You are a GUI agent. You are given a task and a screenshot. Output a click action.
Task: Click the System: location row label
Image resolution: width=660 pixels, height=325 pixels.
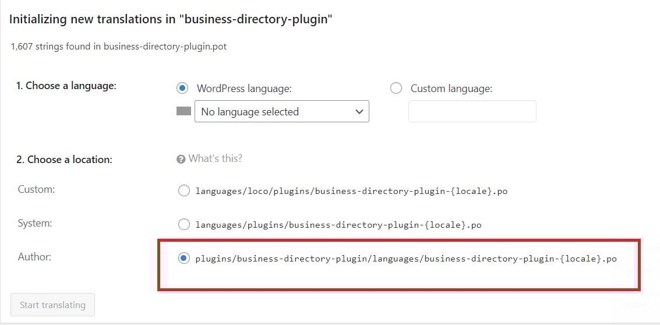coord(35,223)
